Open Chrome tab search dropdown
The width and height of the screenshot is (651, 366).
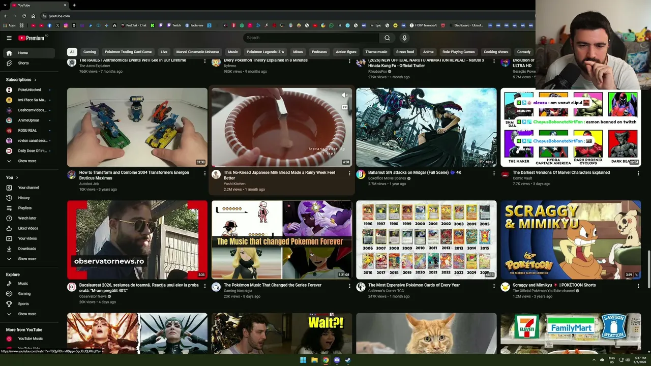pyautogui.click(x=5, y=5)
